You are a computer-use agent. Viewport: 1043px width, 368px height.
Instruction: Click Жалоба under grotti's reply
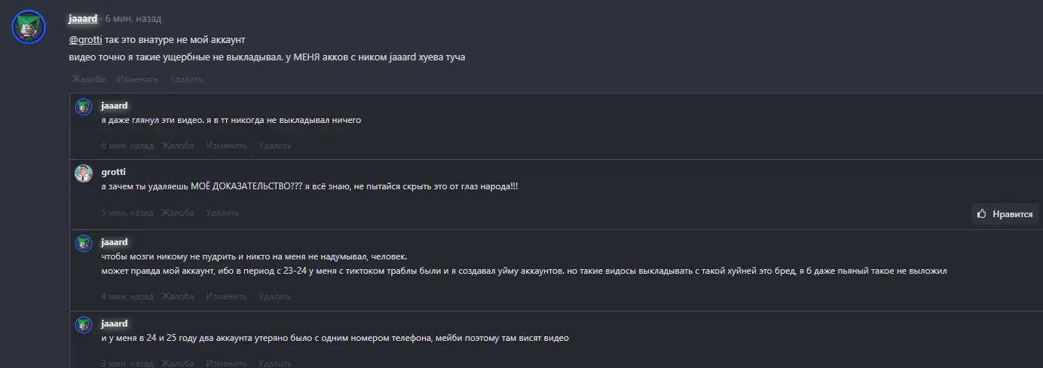point(177,213)
